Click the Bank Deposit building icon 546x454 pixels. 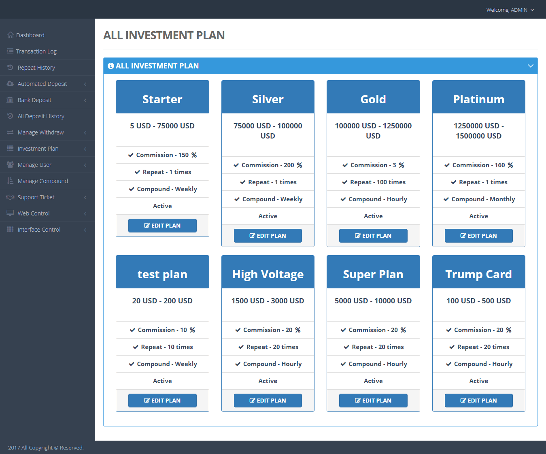[10, 100]
